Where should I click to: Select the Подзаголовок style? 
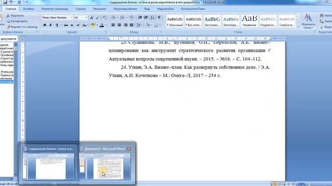click(x=268, y=22)
